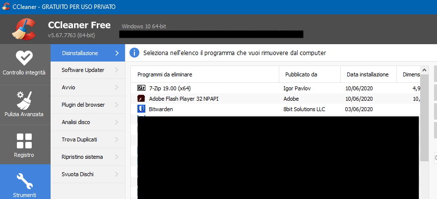
Task: Click version v5.67.7763 (64-bit) text
Action: coord(71,35)
